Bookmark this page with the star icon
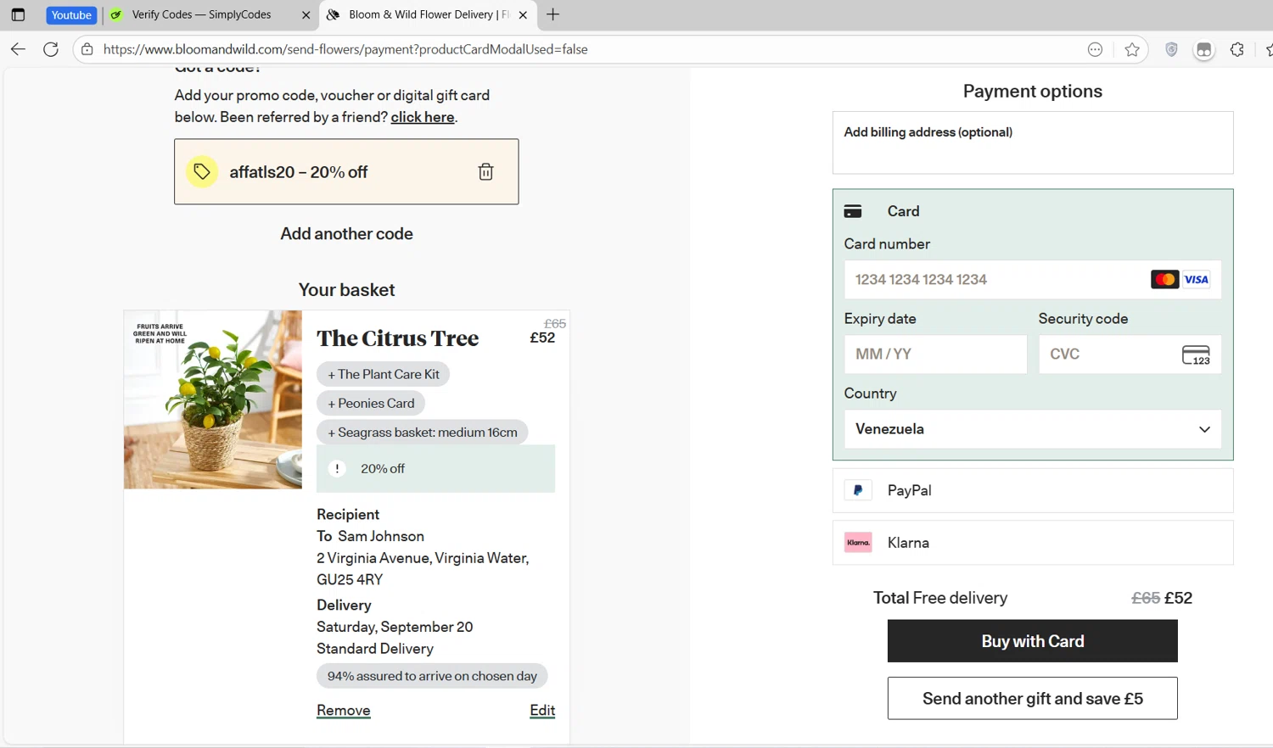The width and height of the screenshot is (1273, 748). point(1131,50)
